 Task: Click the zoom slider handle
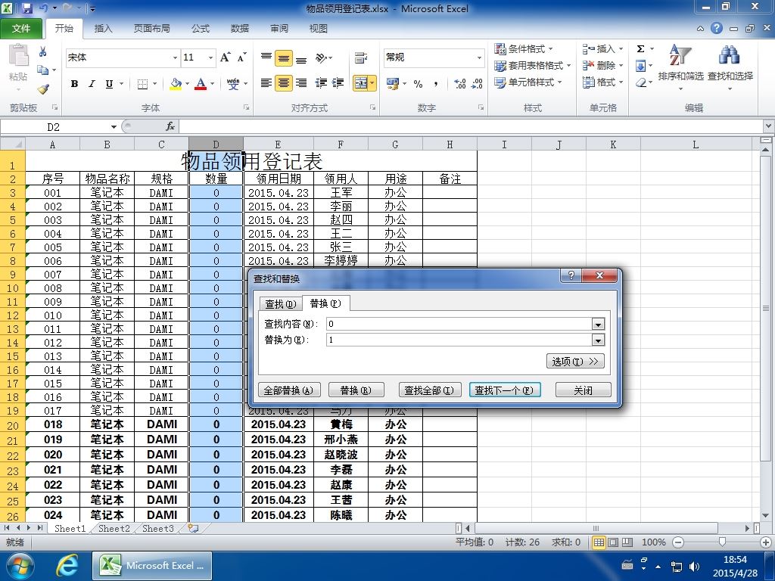coord(723,542)
